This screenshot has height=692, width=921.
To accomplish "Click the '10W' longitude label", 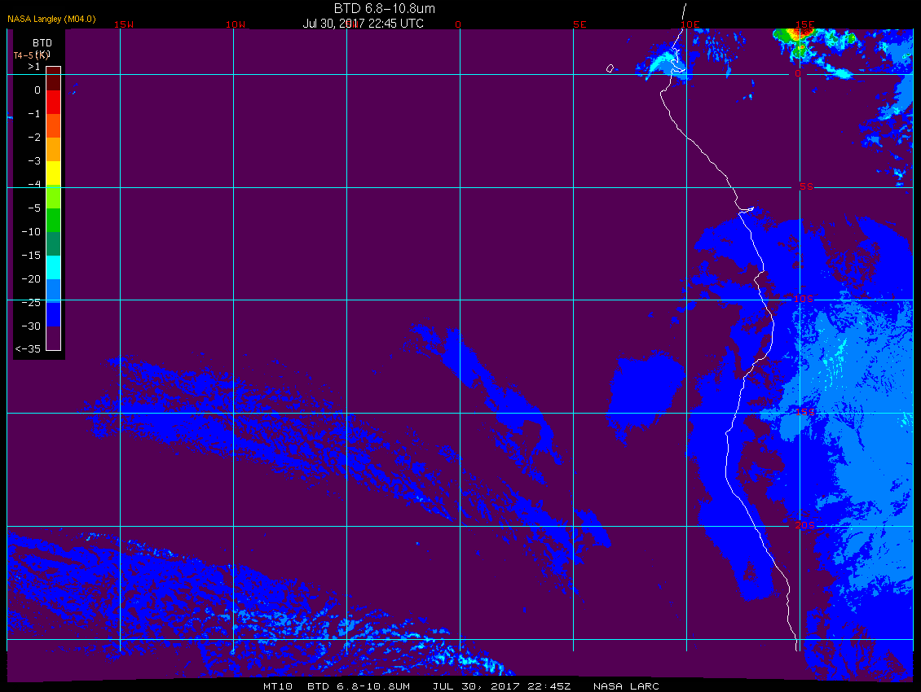I will tap(236, 24).
